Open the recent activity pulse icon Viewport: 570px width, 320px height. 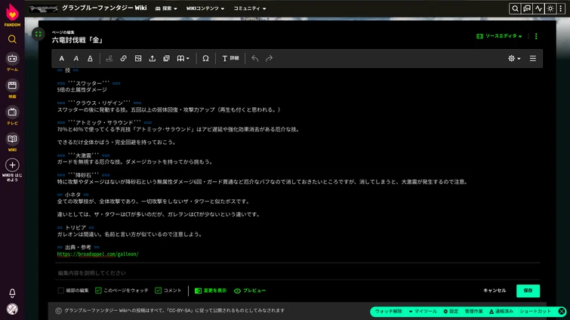538,9
